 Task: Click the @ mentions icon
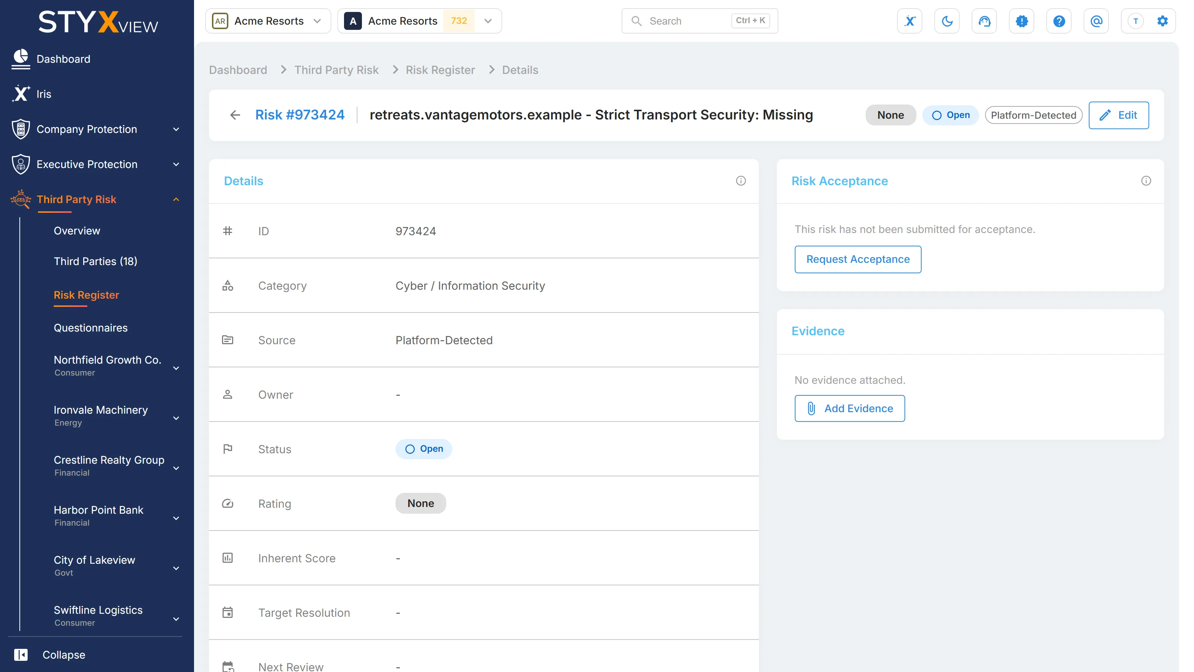(1096, 21)
